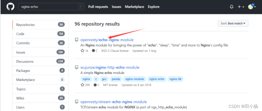The image size is (262, 111).
Task: Click 'MIT license' text
Action: [x=110, y=85]
